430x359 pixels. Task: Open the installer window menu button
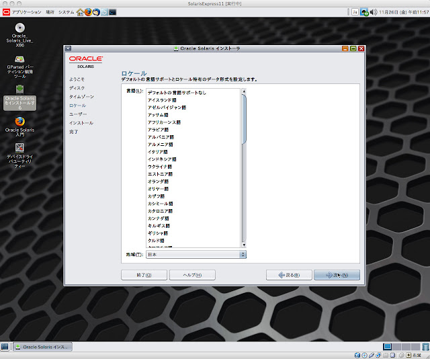68,48
